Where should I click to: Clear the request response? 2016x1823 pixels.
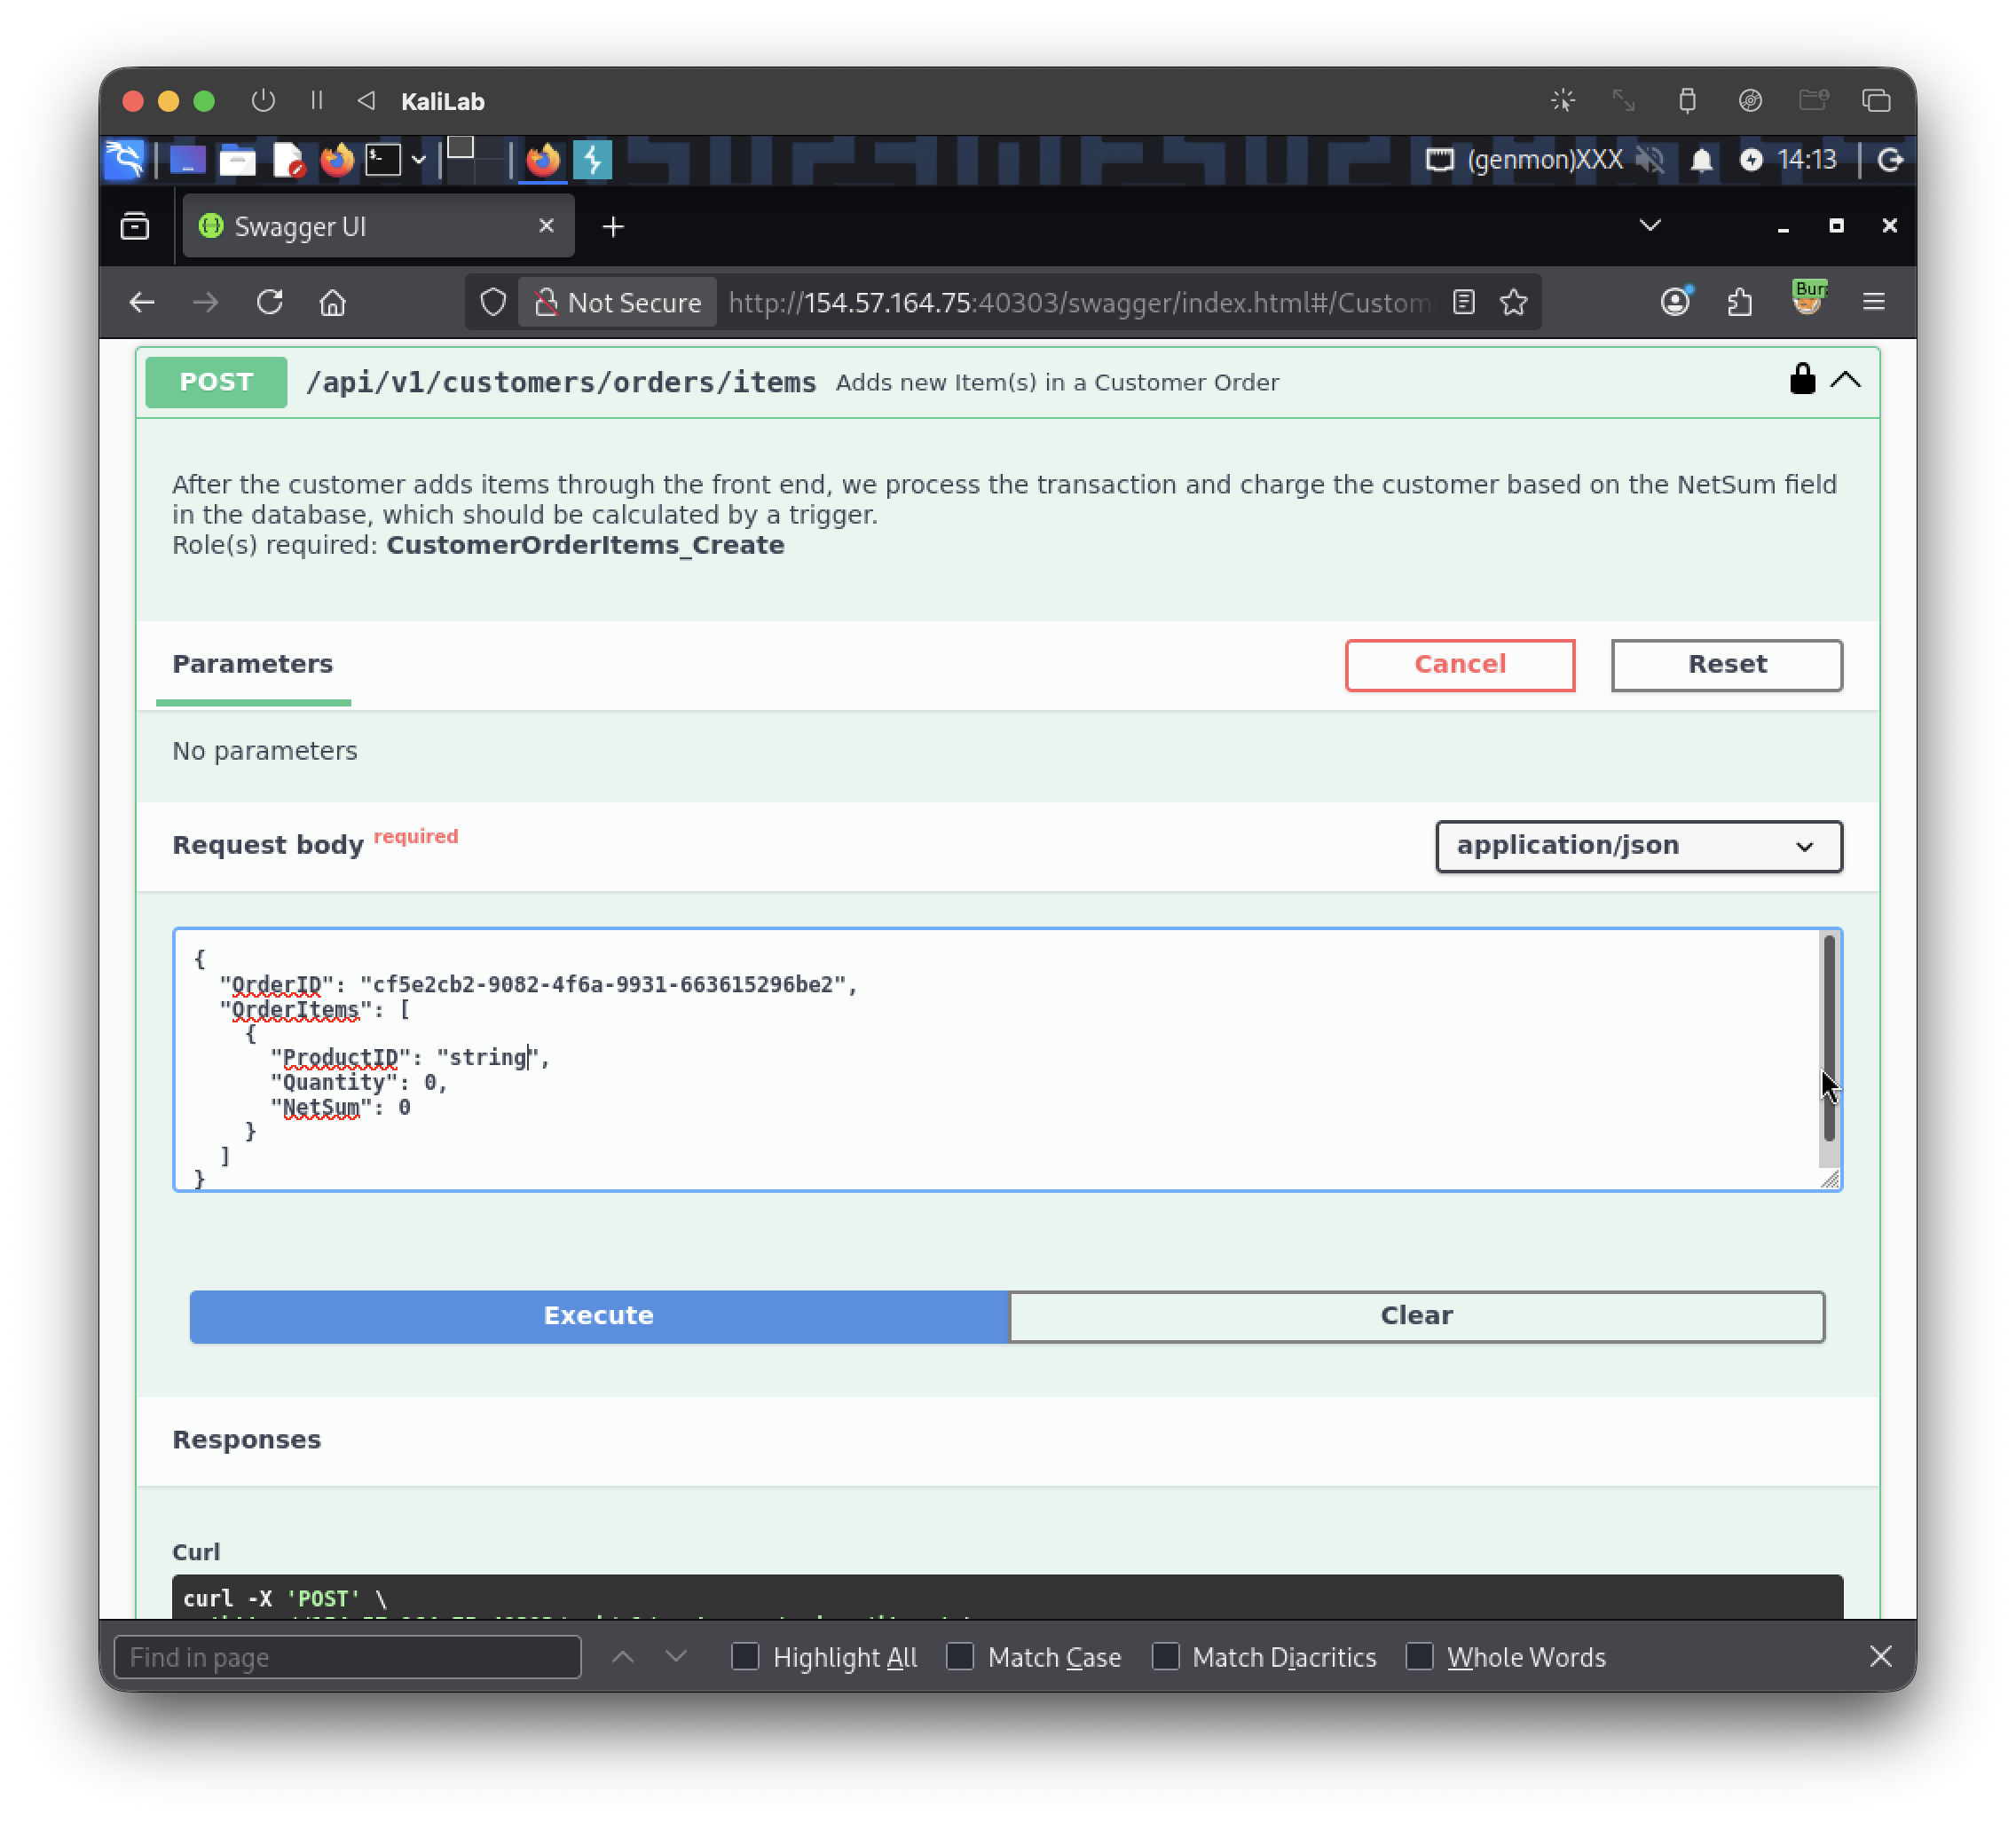point(1417,1316)
